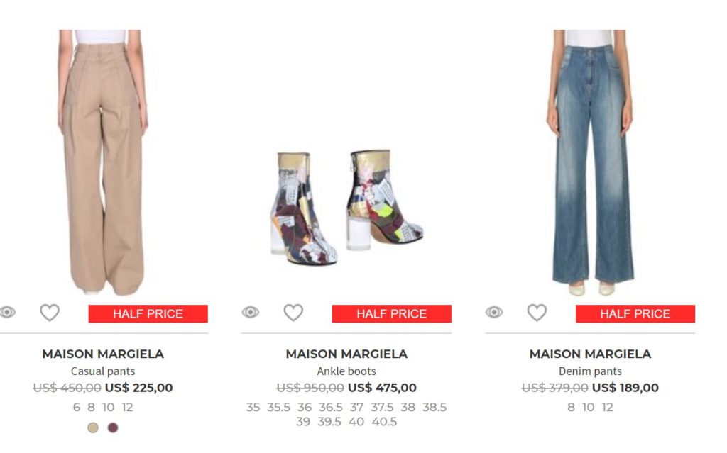
Task: Choose size 6 for Casual pants
Action: (77, 408)
